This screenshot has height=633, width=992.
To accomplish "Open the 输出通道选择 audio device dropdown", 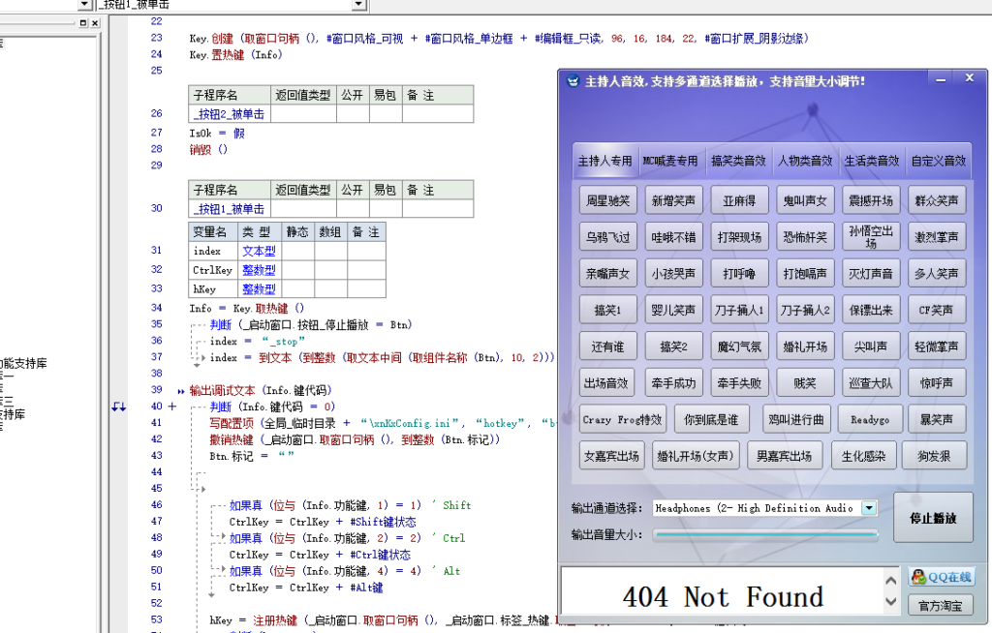I will (x=868, y=507).
